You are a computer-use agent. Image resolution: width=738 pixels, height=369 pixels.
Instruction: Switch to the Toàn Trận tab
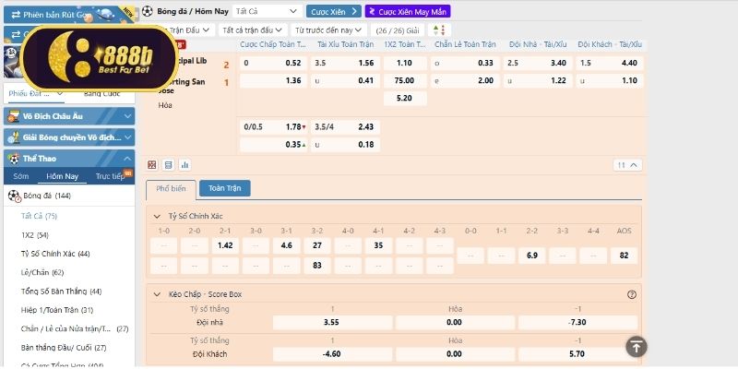tap(224, 188)
